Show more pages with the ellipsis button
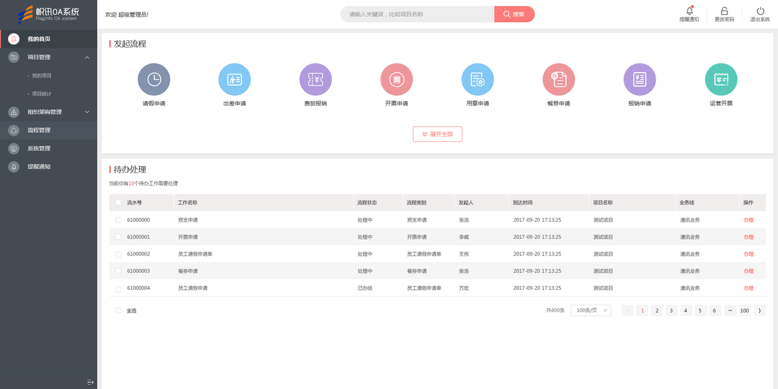The height and width of the screenshot is (389, 778). pos(731,311)
